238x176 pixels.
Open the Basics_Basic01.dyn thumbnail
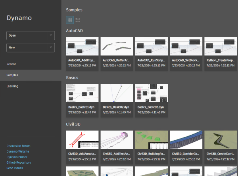pyautogui.click(x=82, y=93)
